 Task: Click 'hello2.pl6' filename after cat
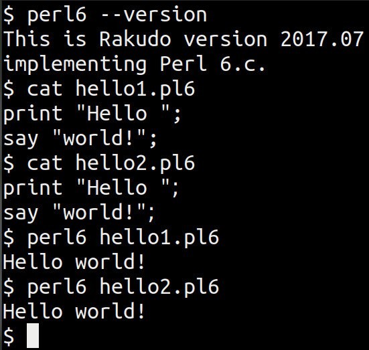(x=135, y=163)
